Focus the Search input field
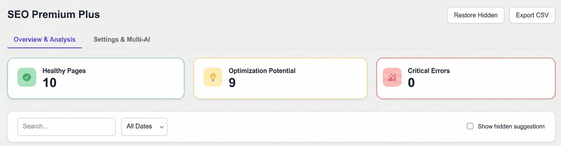Screen dimensions: 561x146 pos(66,126)
